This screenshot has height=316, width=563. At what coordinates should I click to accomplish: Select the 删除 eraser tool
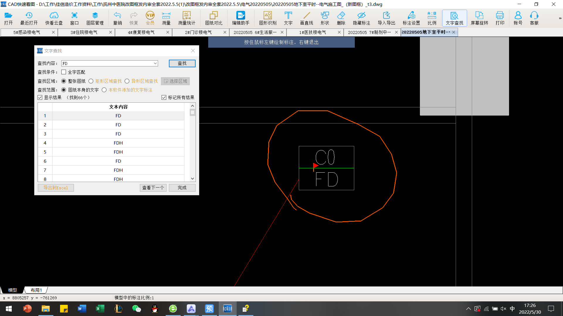341,18
